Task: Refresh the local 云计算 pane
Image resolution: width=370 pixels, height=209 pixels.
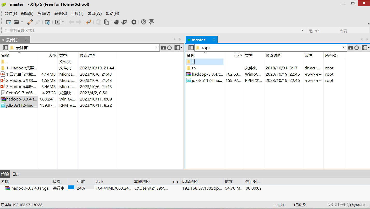Action: [170, 48]
